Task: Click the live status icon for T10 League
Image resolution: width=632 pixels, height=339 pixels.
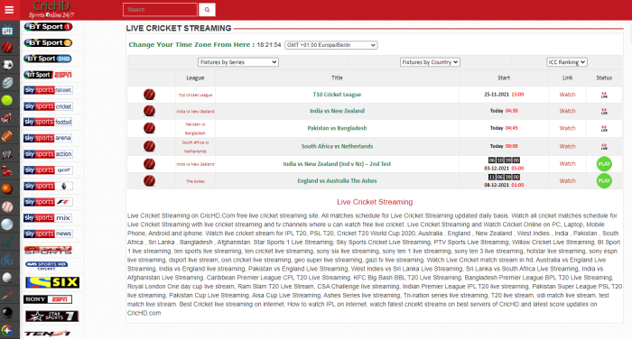Action: [x=604, y=95]
